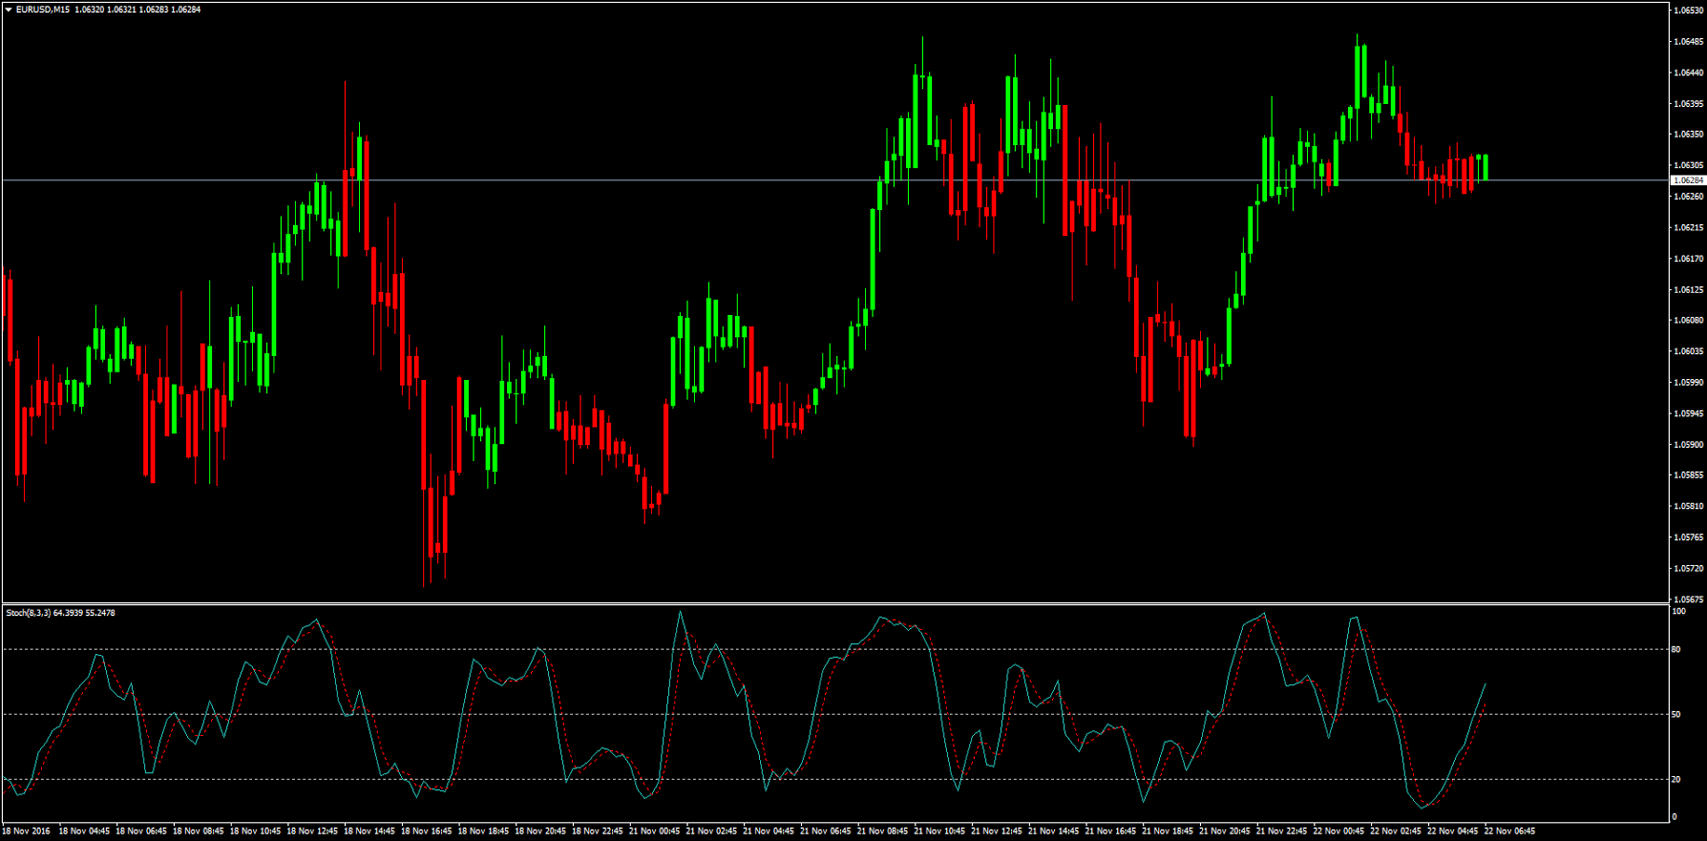Viewport: 1707px width, 841px height.
Task: Click the 1.06350 price scale label
Action: (x=1688, y=135)
